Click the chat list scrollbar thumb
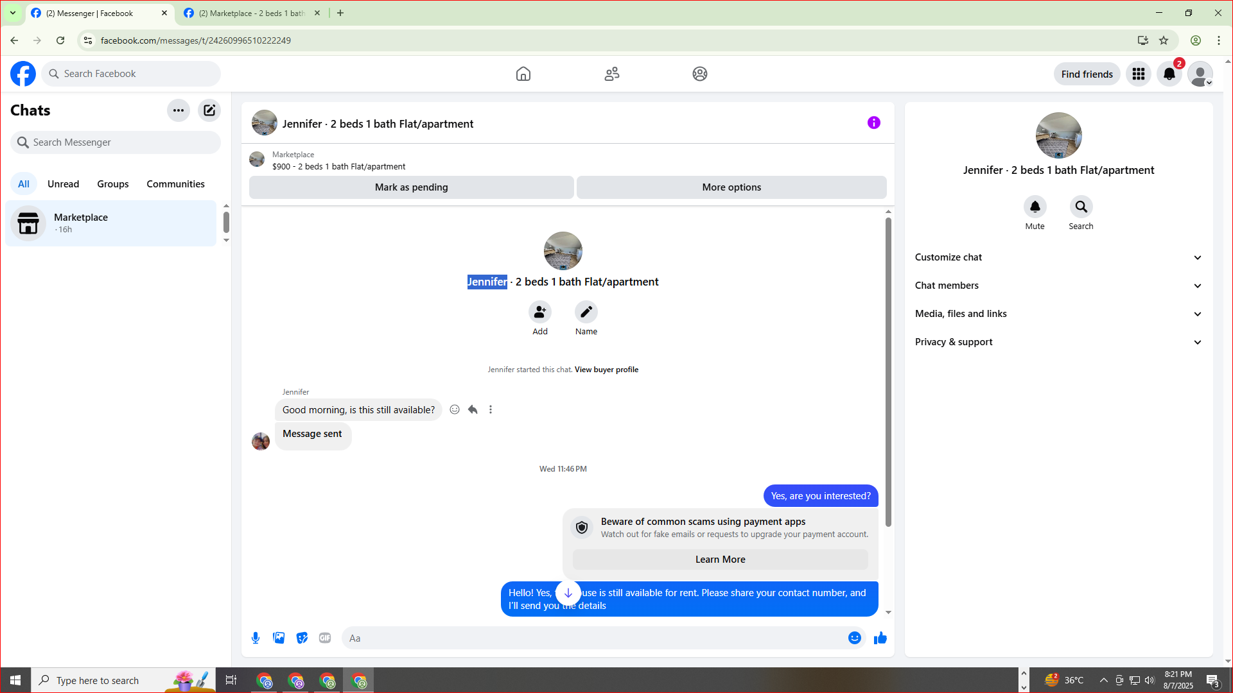Viewport: 1233px width, 693px height. 226,222
